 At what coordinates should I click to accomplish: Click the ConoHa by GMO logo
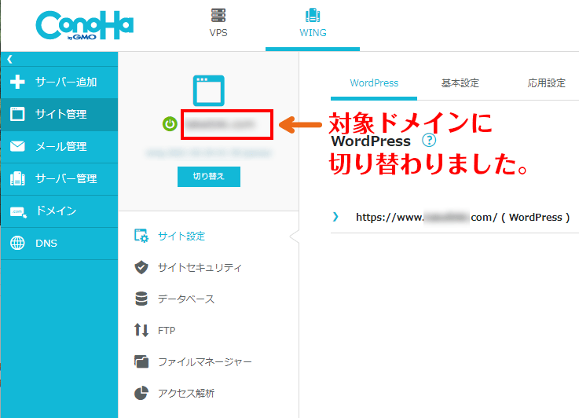[85, 25]
